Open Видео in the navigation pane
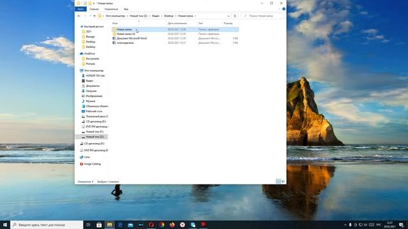The height and width of the screenshot is (229, 408). coord(89,81)
